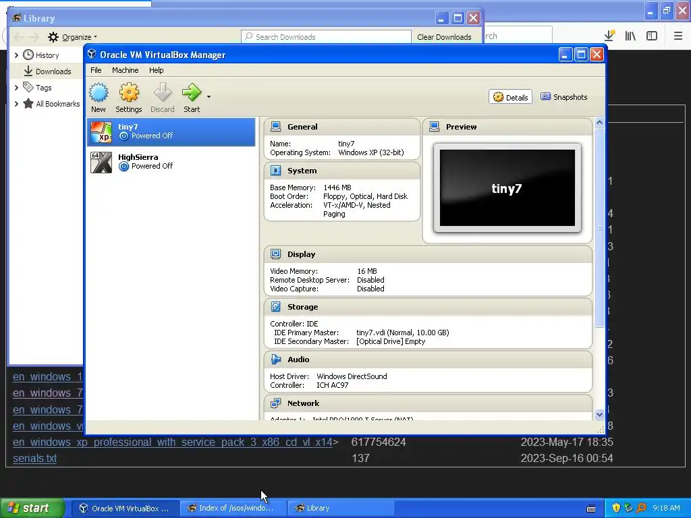The height and width of the screenshot is (518, 691).
Task: Click the Storage section disk icon
Action: click(x=276, y=307)
